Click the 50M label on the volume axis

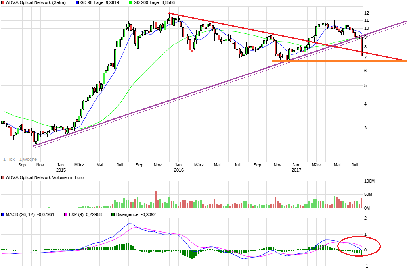pyautogui.click(x=368, y=194)
